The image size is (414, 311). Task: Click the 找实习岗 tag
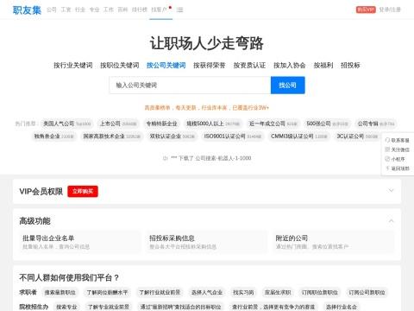(243, 293)
